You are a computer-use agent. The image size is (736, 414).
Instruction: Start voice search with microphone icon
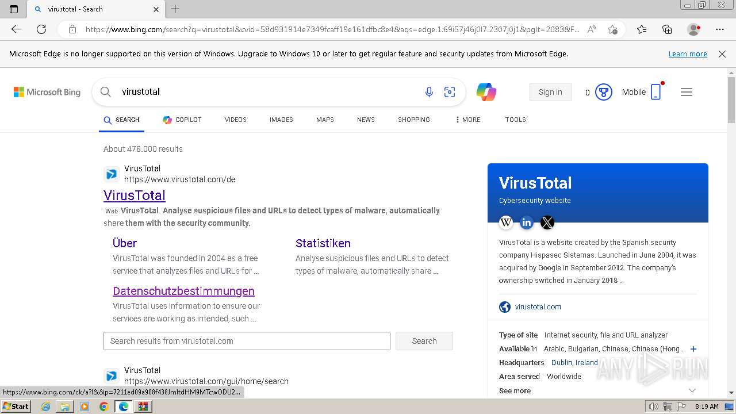pyautogui.click(x=429, y=92)
